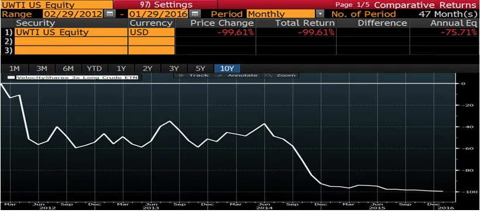Select the 1Y range tab

[x=121, y=69]
